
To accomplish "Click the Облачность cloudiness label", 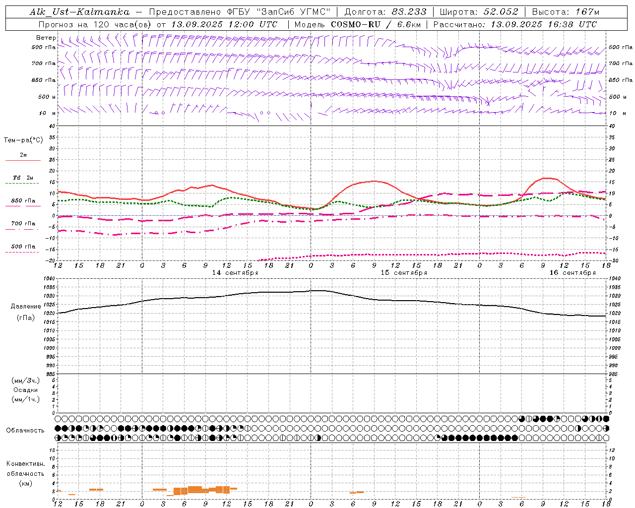I will point(25,431).
